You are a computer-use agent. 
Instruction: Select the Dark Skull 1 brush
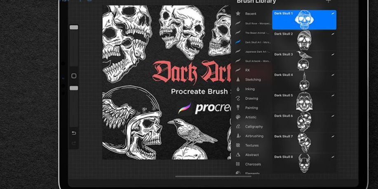click(304, 20)
